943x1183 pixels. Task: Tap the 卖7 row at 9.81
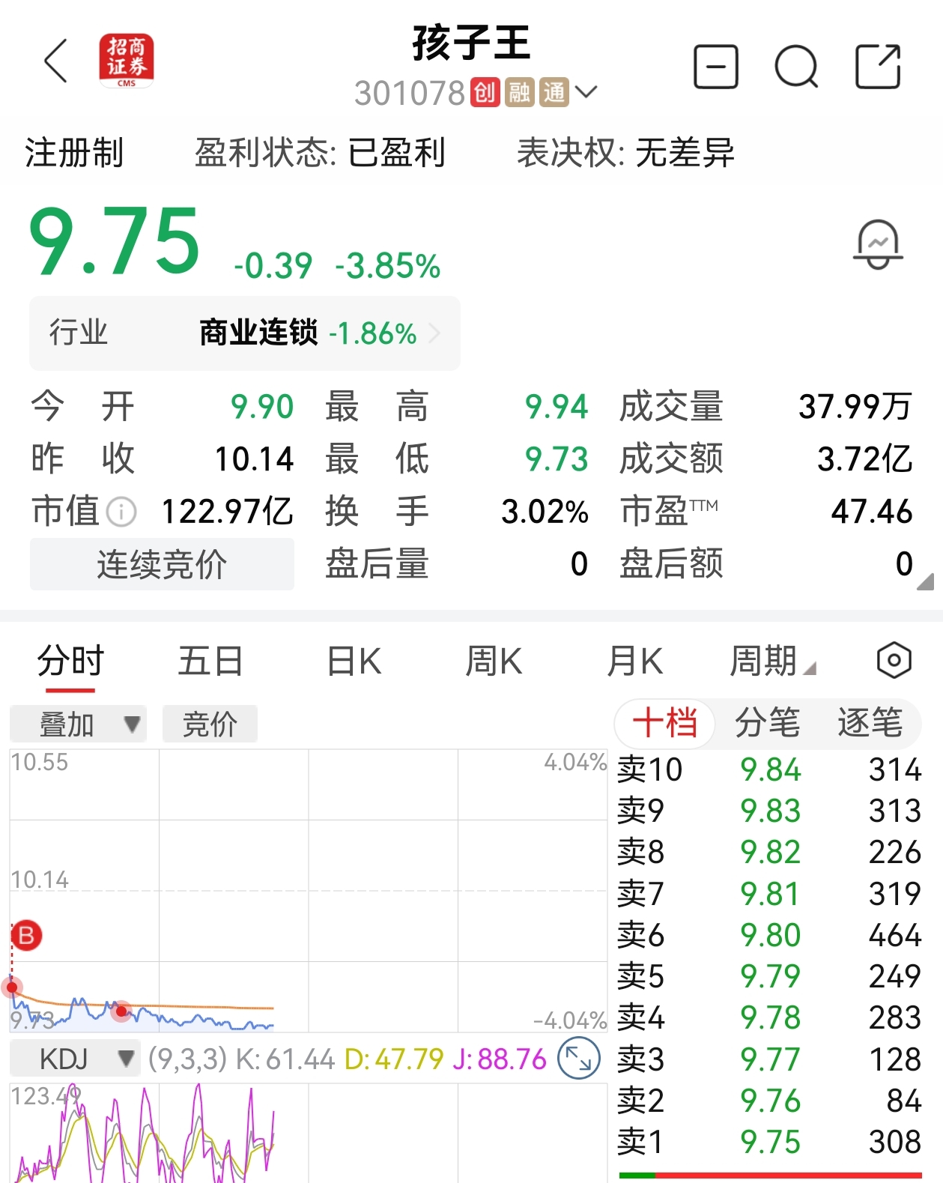pyautogui.click(x=769, y=894)
